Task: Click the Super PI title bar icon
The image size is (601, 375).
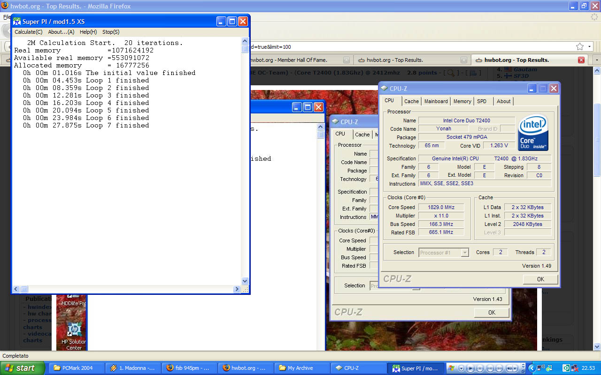Action: 16,22
